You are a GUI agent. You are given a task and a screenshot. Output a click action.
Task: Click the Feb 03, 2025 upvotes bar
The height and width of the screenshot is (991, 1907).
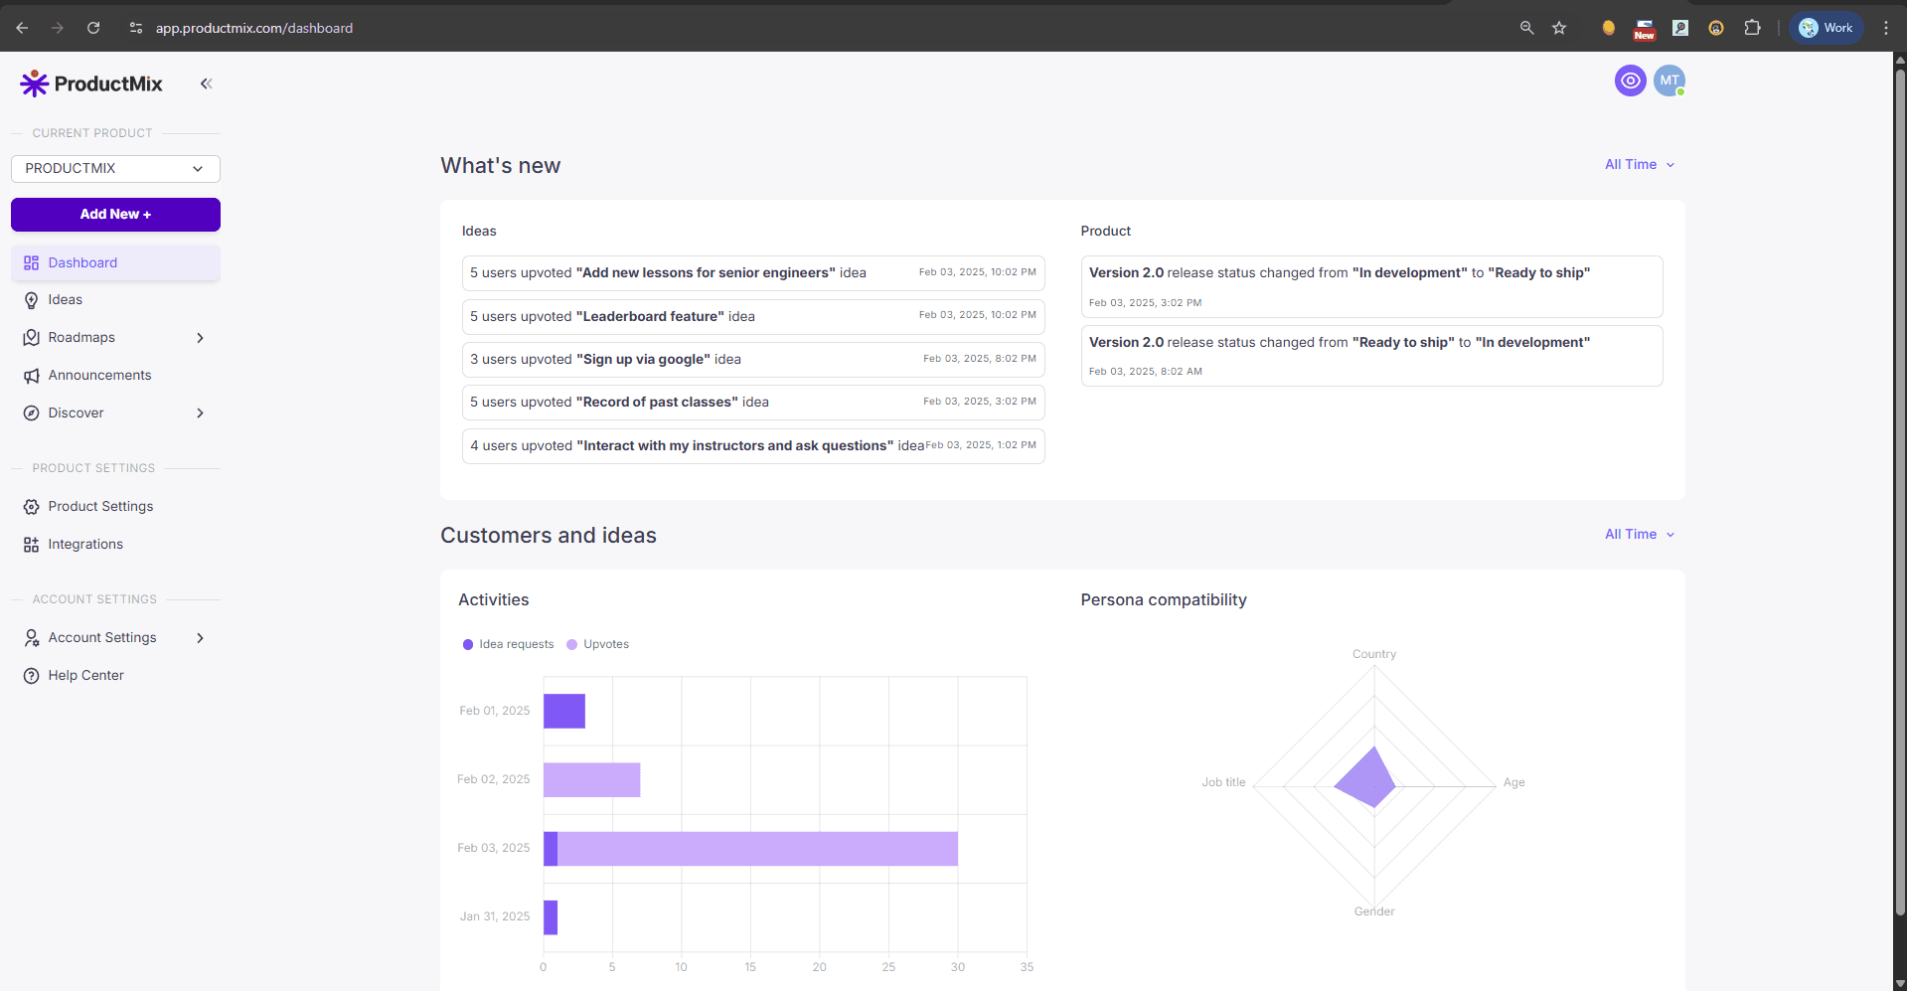click(x=756, y=849)
